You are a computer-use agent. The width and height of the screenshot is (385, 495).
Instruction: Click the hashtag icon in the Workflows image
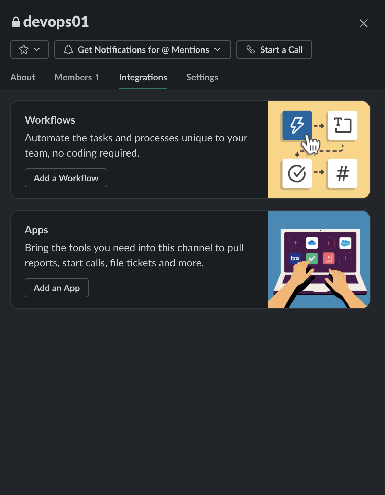point(342,174)
